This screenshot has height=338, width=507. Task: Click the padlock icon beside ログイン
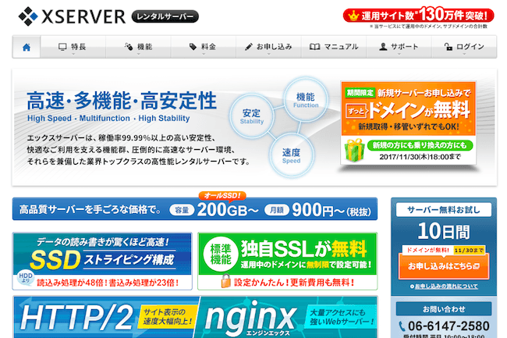click(448, 47)
